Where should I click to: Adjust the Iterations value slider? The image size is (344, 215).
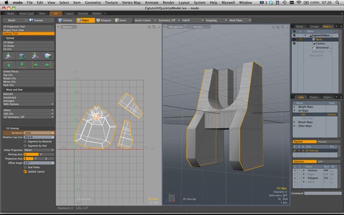[x=39, y=133]
